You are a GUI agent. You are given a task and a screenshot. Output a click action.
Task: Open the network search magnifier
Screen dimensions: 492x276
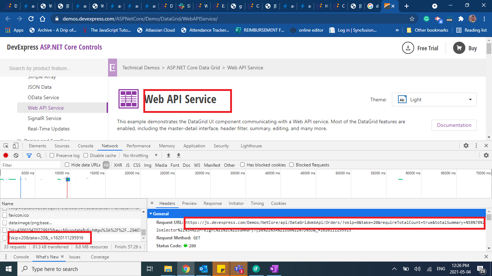pos(39,155)
